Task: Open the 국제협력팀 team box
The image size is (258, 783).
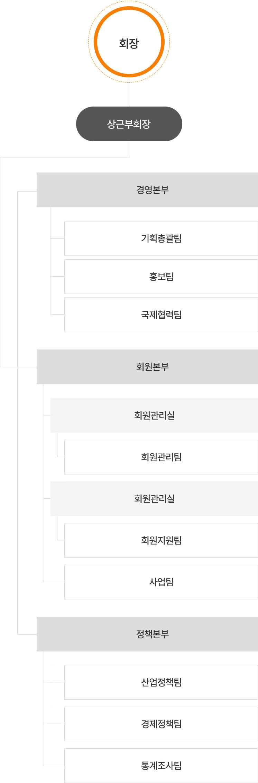Action: [161, 315]
